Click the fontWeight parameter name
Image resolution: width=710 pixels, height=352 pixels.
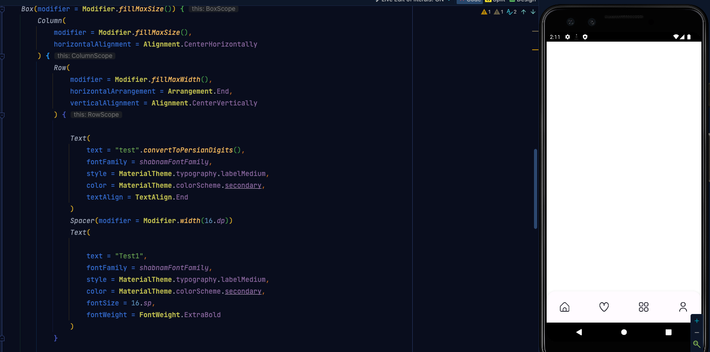click(107, 315)
